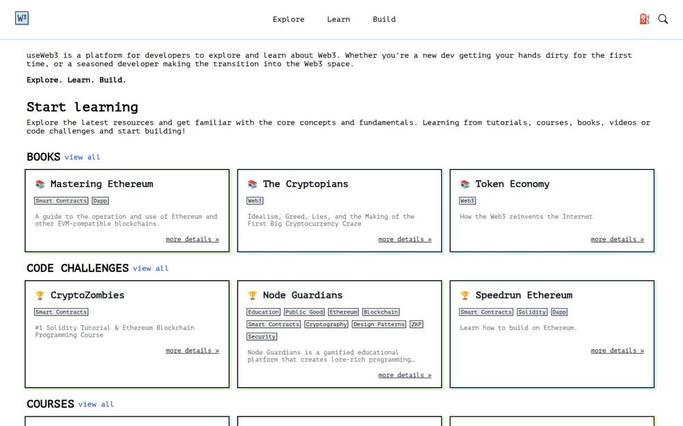
Task: Open the Node Guardians title
Action: [303, 295]
